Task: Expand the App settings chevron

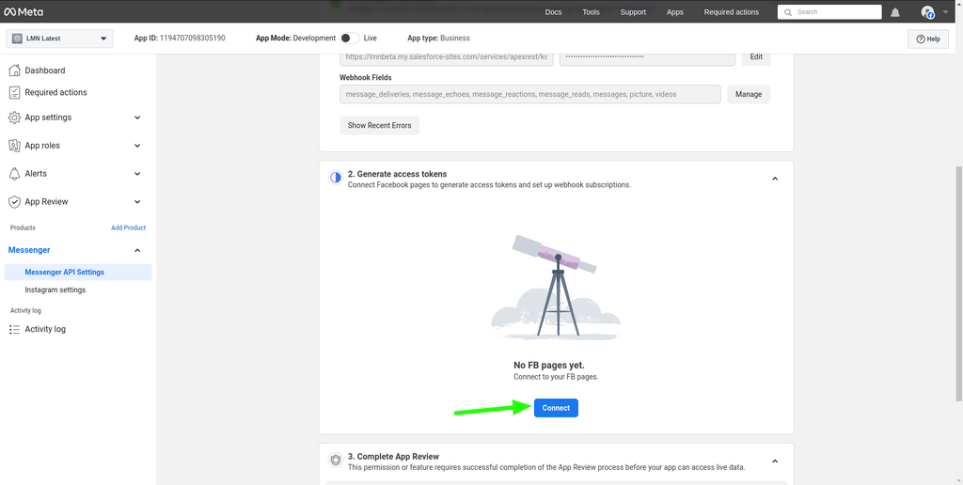Action: tap(137, 117)
